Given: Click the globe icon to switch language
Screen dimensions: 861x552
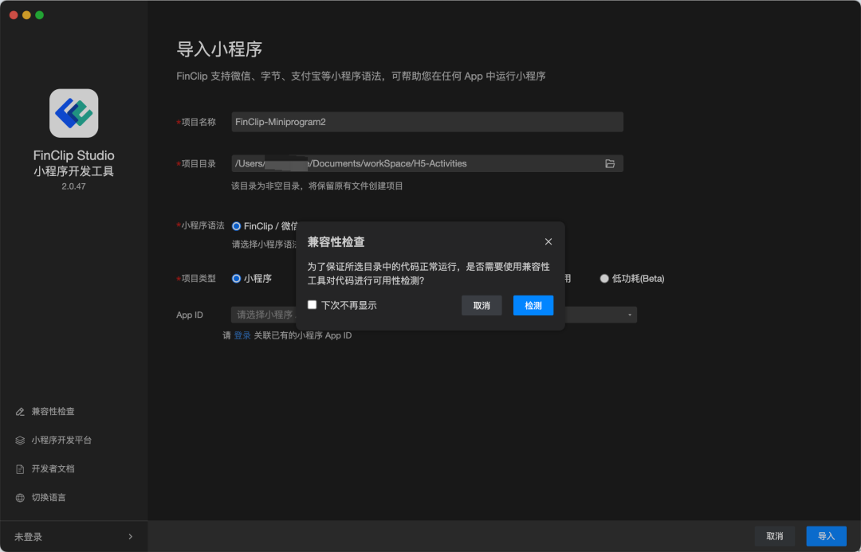Looking at the screenshot, I should click(20, 497).
